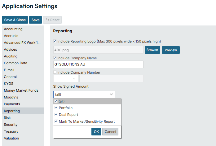Switch to Treasury settings
Image resolution: width=216 pixels, height=146 pixels.
[23, 131]
